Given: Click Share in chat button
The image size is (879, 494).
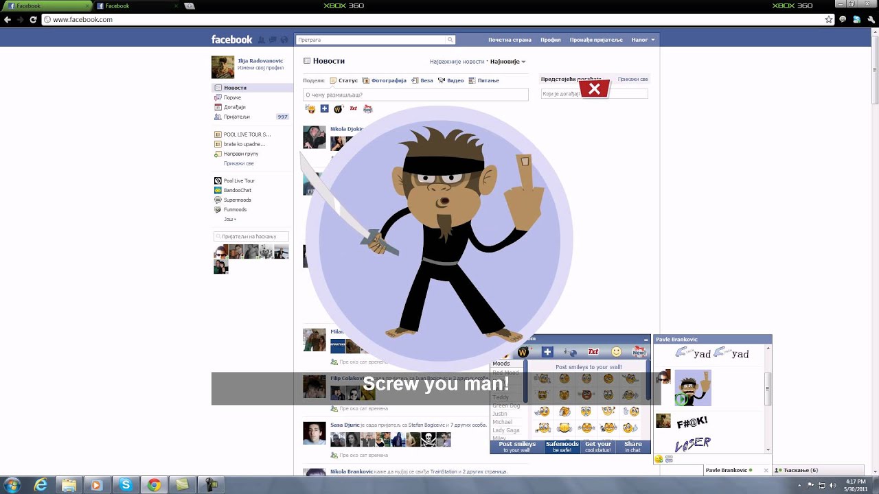Looking at the screenshot, I should point(633,447).
